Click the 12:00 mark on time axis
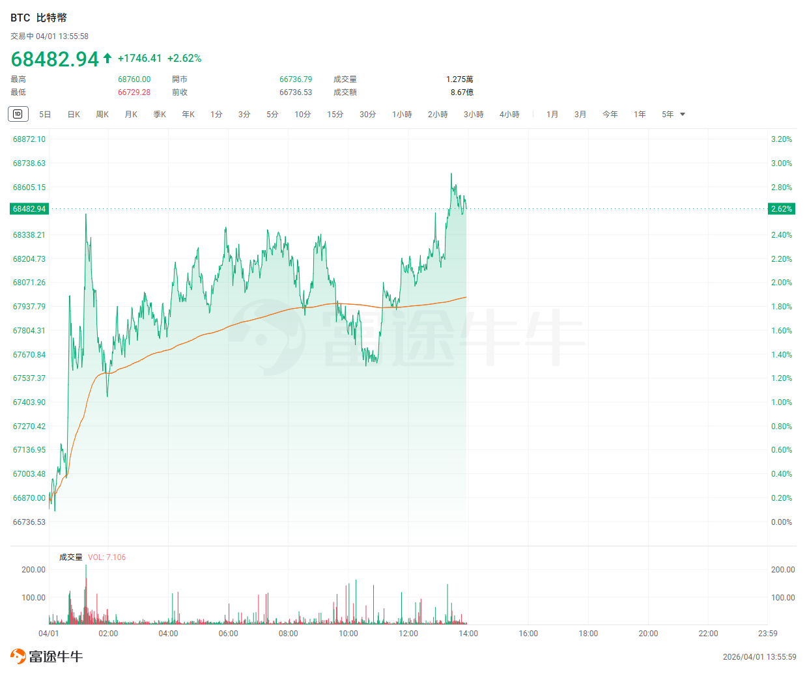 point(408,634)
